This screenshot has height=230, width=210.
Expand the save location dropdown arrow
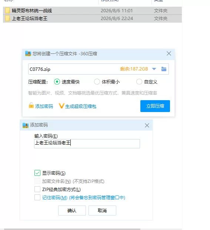pyautogui.click(x=154, y=69)
